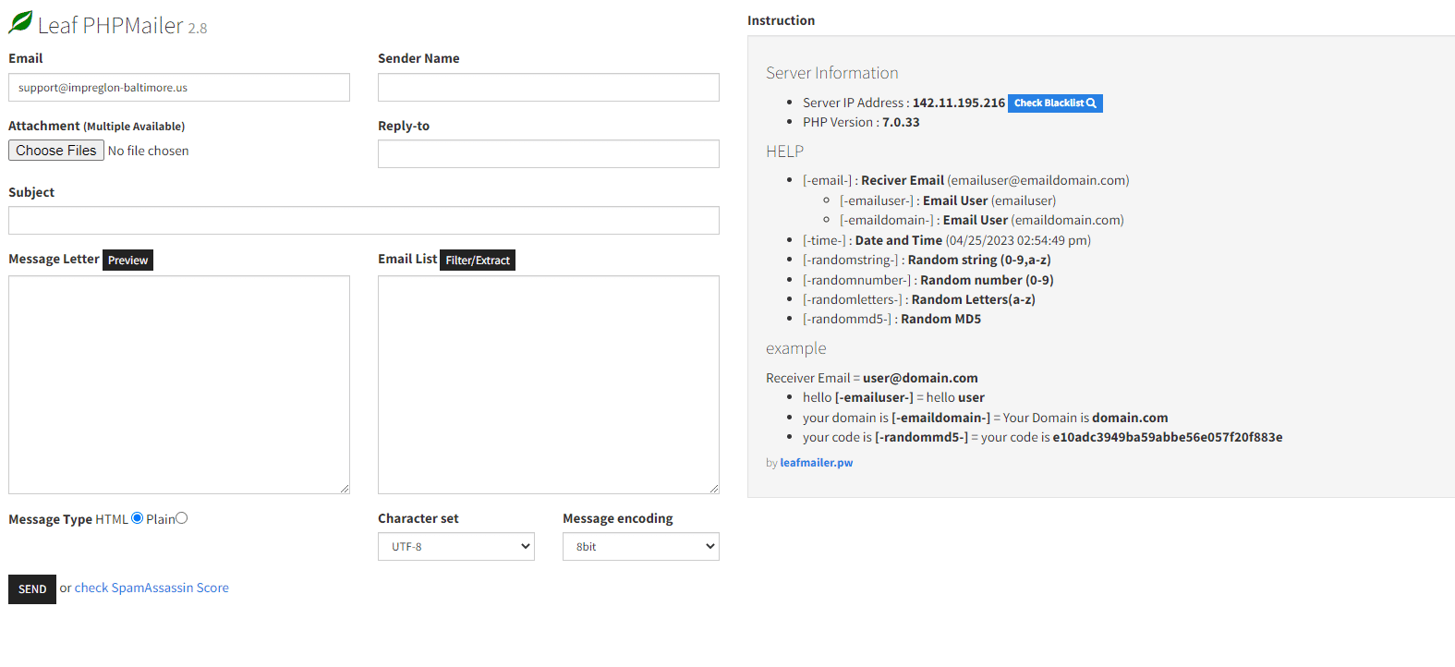Select the HTML message type radio

tap(138, 518)
